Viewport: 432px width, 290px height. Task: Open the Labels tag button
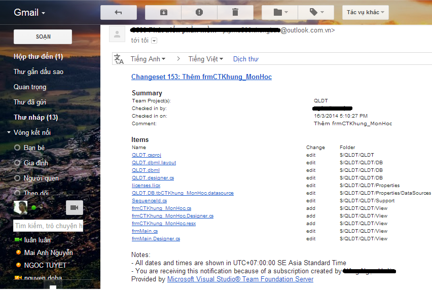(315, 12)
